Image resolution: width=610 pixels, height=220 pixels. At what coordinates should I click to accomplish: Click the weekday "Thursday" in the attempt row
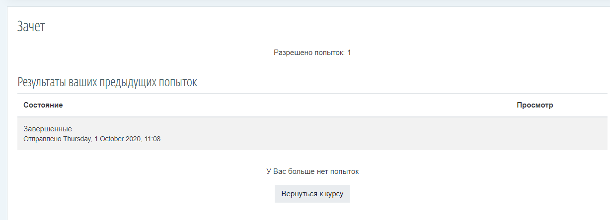tap(77, 139)
